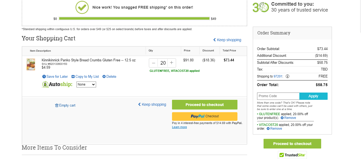Open Learn more about PayPal payments
Image resolution: width=361 pixels, height=159 pixels.
(179, 127)
